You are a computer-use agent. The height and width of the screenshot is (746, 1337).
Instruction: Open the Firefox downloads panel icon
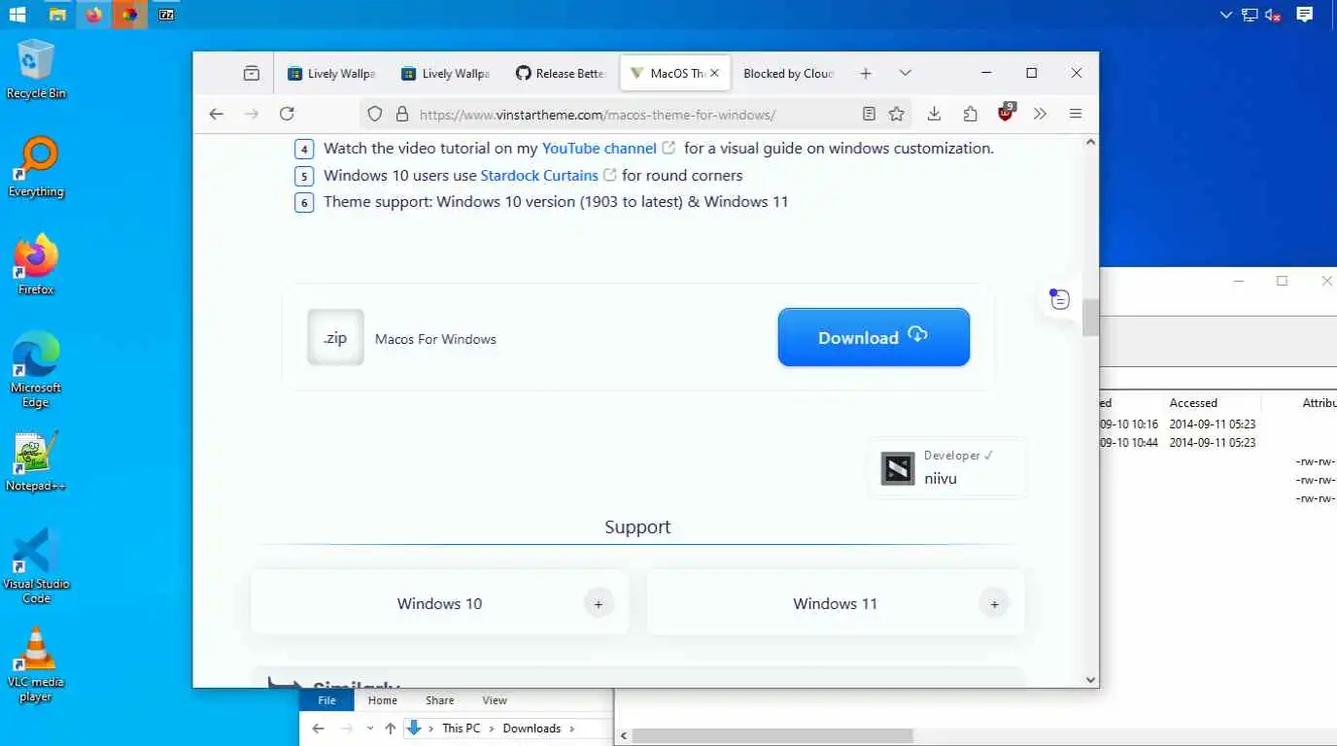(934, 114)
